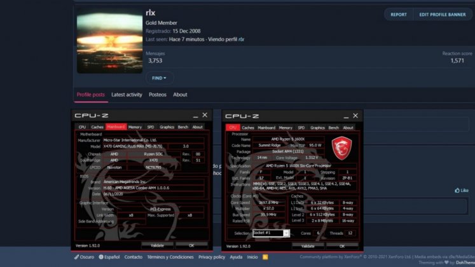Select Graphics tab in left CPU-Z window

coord(167,127)
